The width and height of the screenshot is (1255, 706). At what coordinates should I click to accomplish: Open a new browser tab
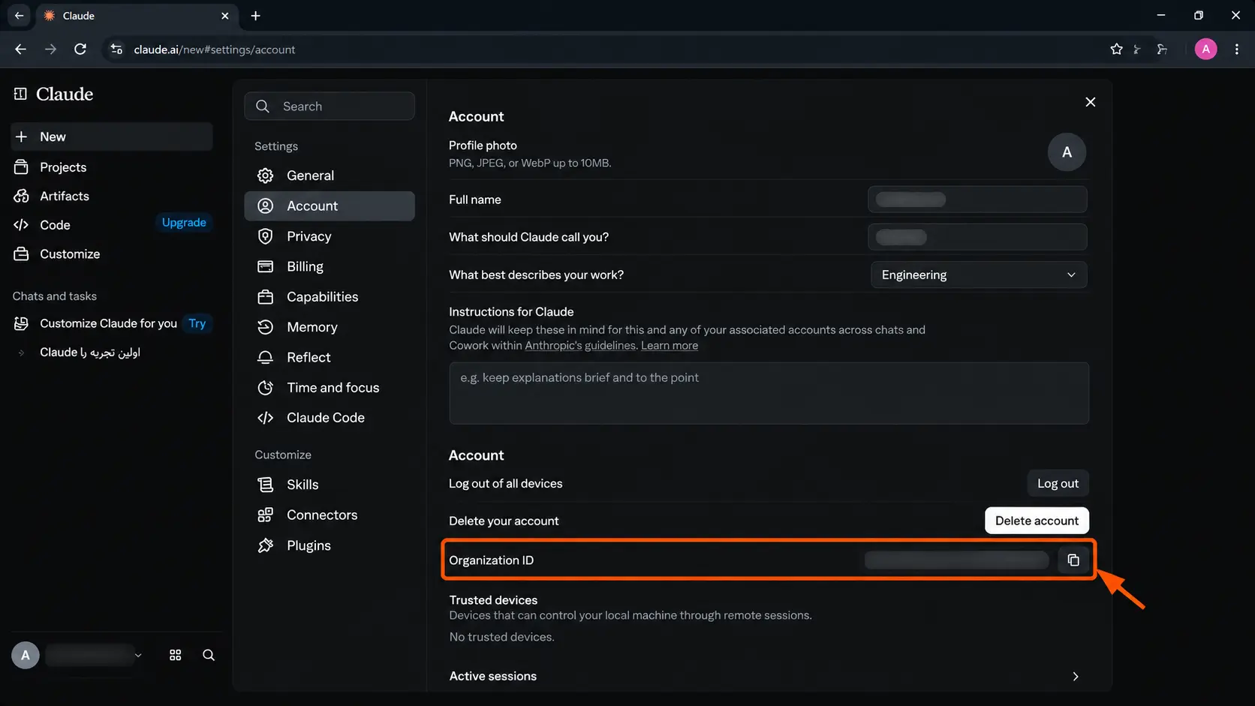pos(256,16)
